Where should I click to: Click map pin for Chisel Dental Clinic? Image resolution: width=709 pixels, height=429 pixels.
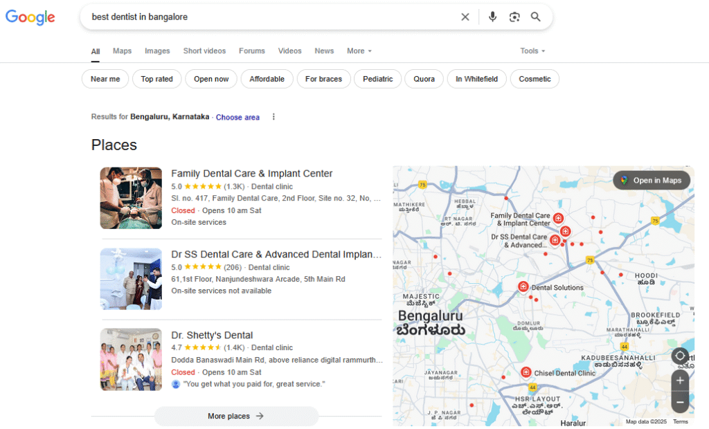point(526,372)
